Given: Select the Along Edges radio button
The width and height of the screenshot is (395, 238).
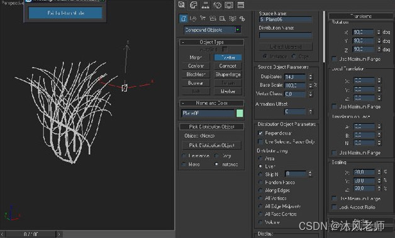Looking at the screenshot, I should (x=260, y=190).
